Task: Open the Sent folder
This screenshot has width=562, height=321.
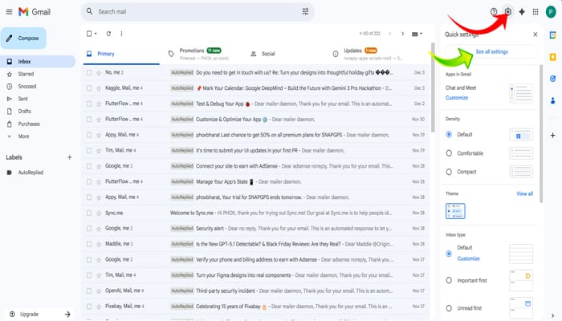Action: 23,99
